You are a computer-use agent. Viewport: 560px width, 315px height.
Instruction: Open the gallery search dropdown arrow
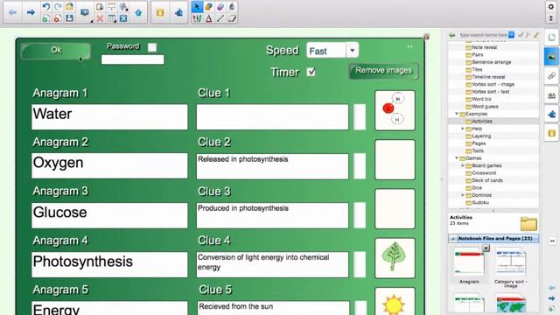[x=511, y=35]
